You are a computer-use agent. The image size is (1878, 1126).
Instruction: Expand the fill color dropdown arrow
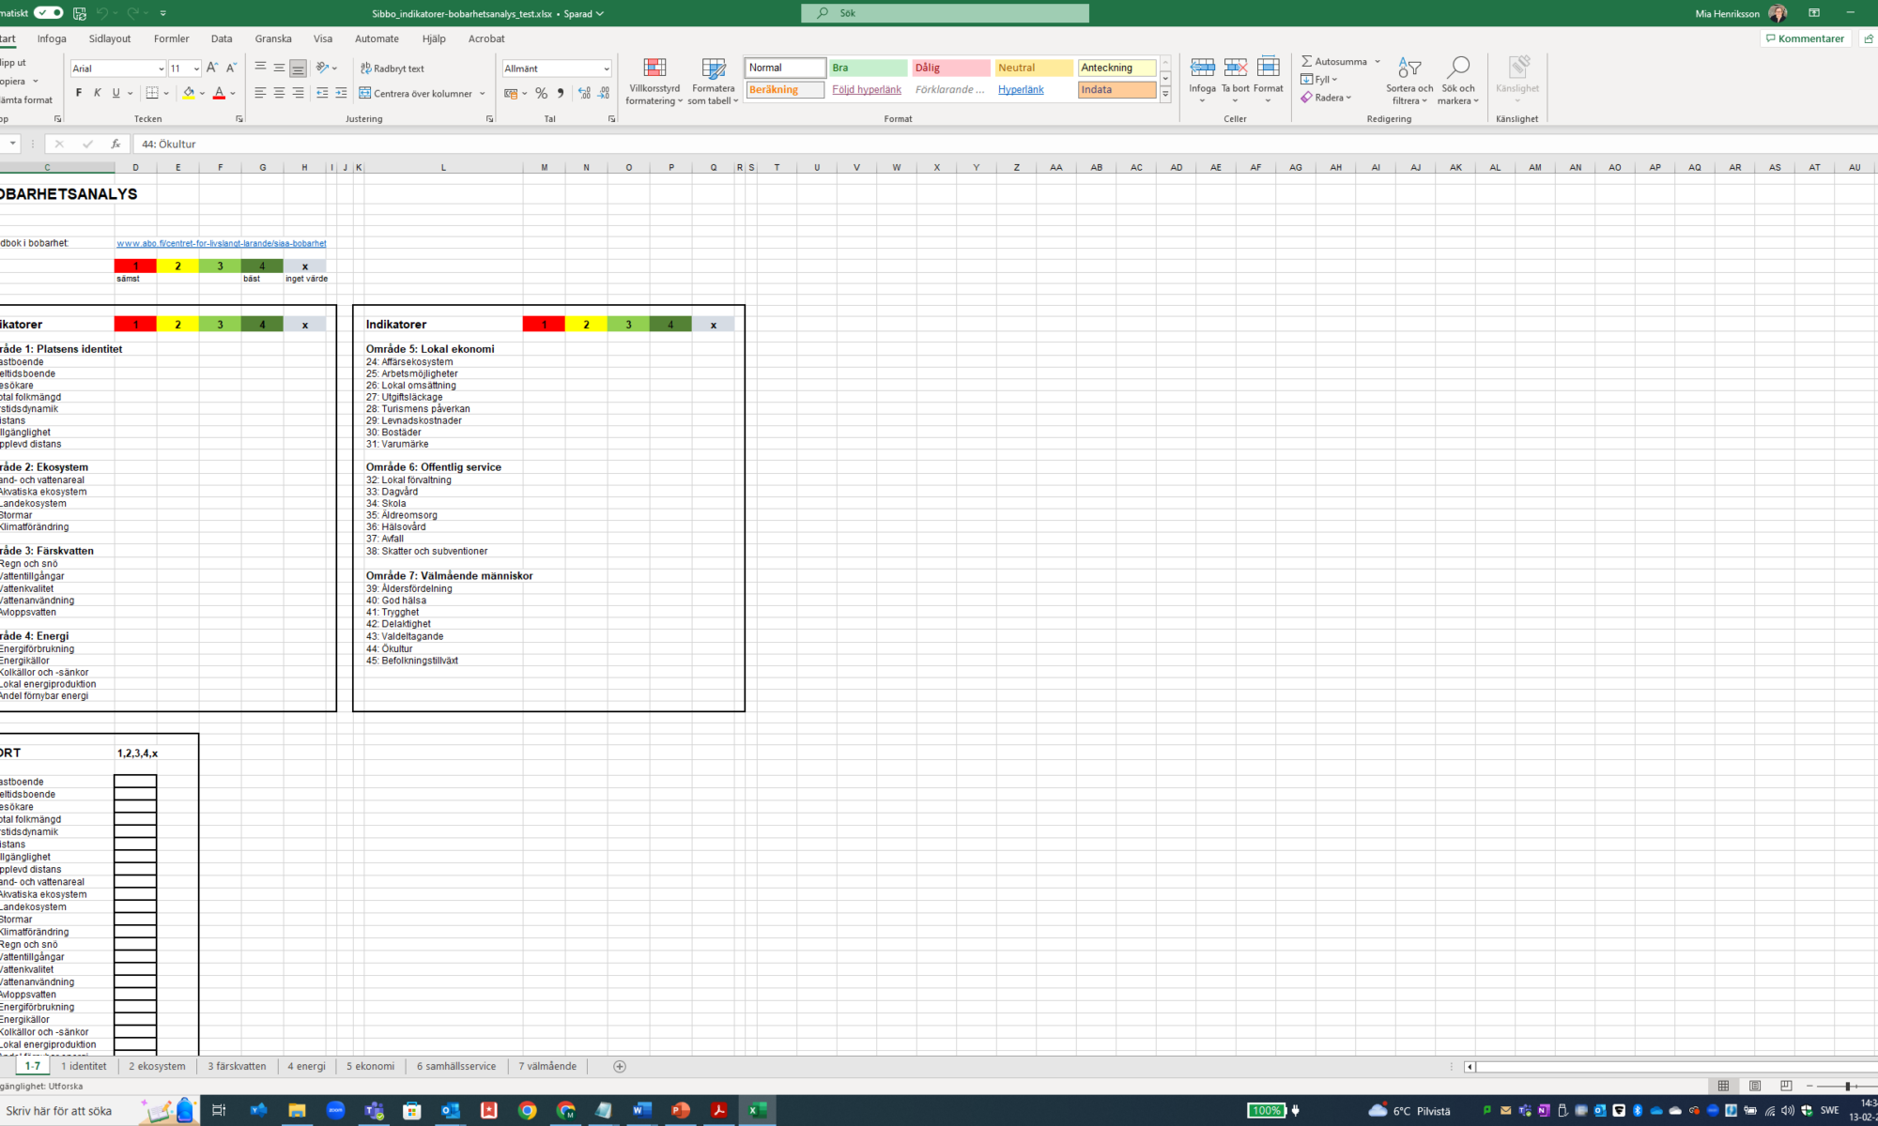[x=202, y=93]
